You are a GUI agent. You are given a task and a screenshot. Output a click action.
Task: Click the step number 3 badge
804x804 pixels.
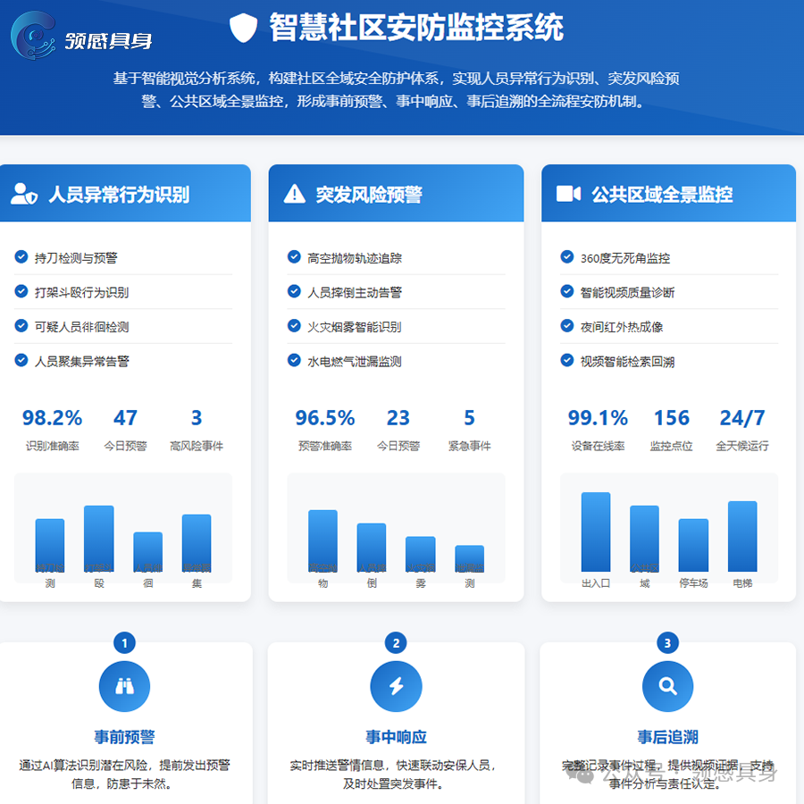click(667, 643)
